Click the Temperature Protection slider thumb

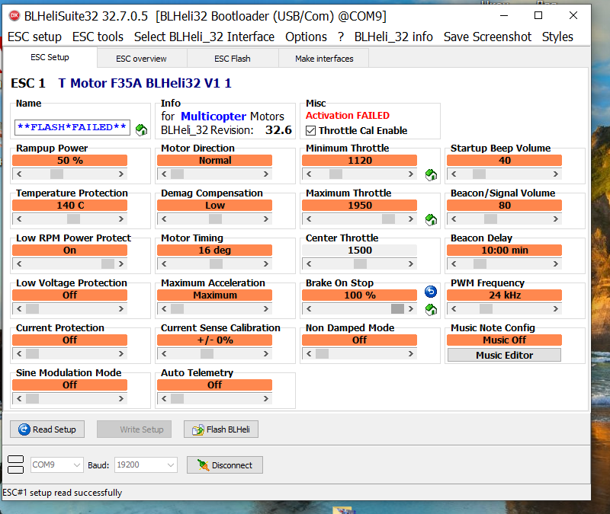point(73,219)
